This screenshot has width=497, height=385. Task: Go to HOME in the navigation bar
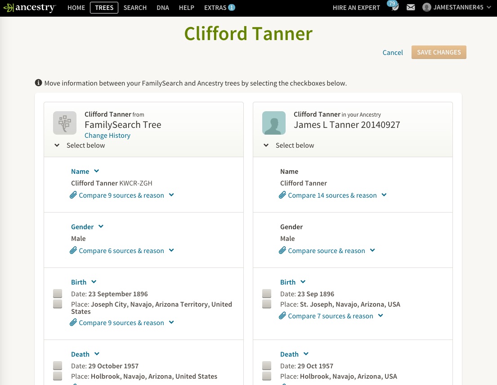point(76,8)
